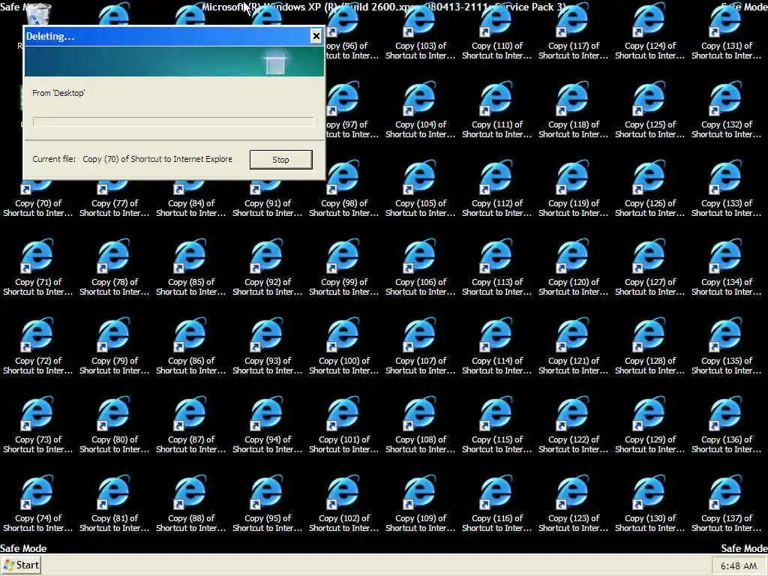Select Copy (132) Internet Explorer shortcut icon
768x576 pixels.
click(725, 98)
